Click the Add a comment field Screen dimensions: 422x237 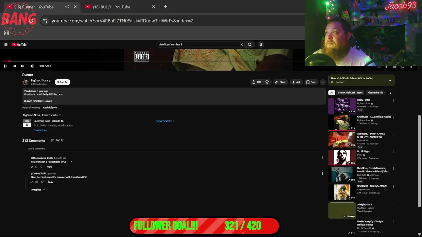(x=175, y=148)
